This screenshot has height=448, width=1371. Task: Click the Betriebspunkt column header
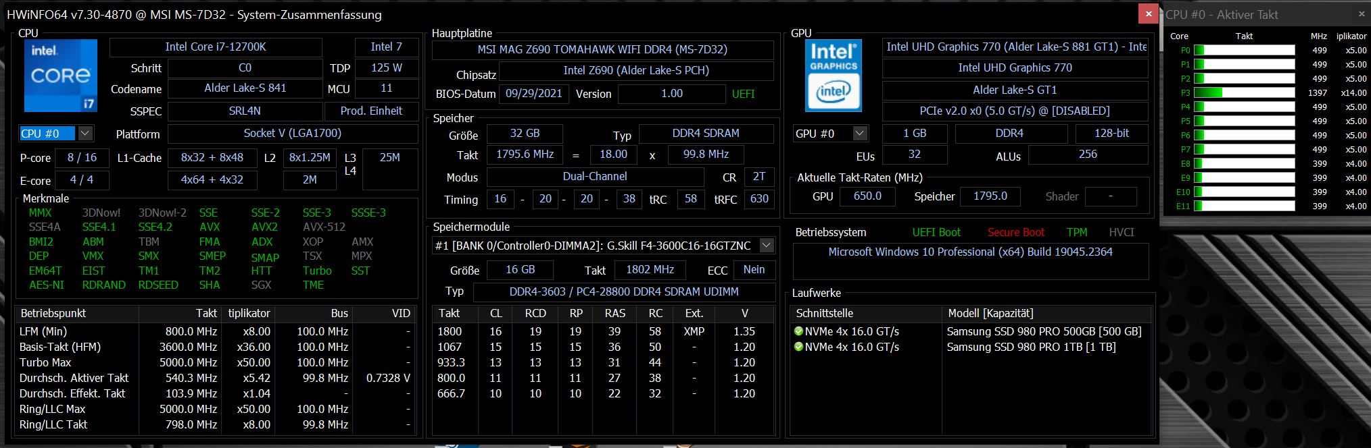point(78,313)
